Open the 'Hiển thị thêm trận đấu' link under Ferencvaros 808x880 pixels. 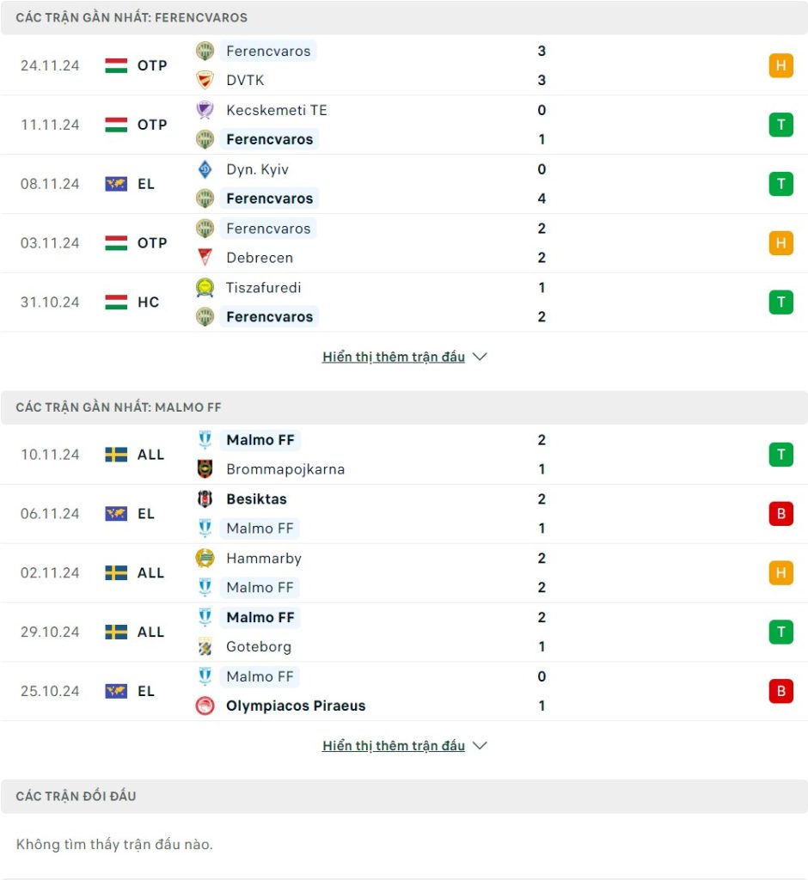point(394,357)
